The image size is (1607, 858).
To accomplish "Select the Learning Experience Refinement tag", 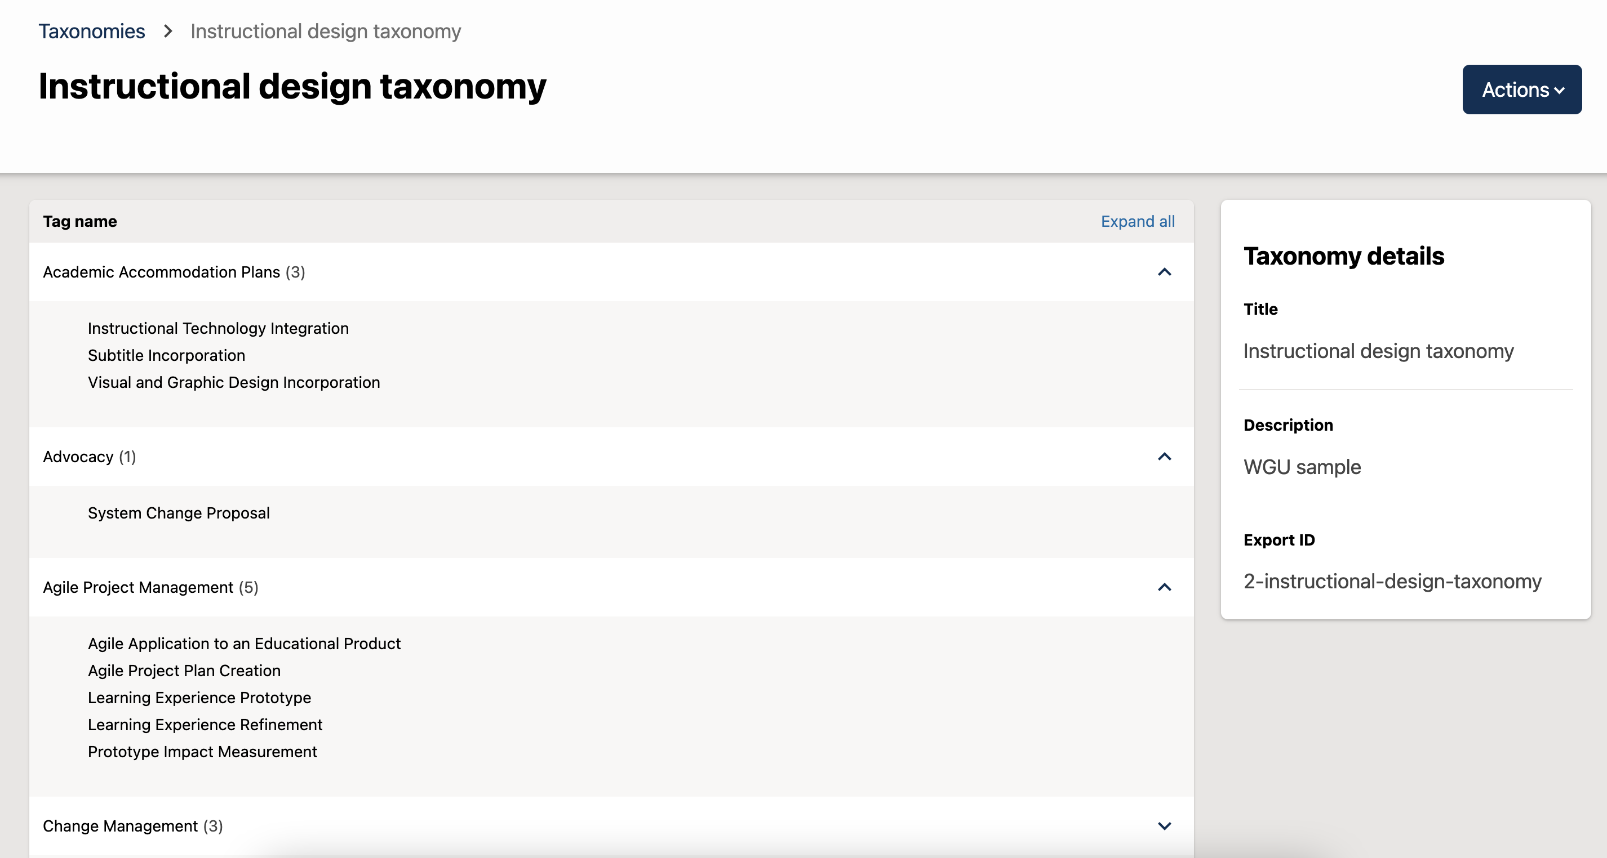I will [x=205, y=724].
